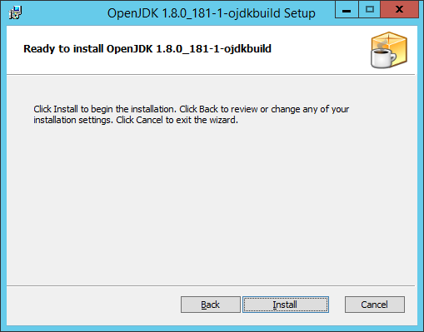Click the 'installation settings' text line
The width and height of the screenshot is (424, 332).
(x=136, y=120)
